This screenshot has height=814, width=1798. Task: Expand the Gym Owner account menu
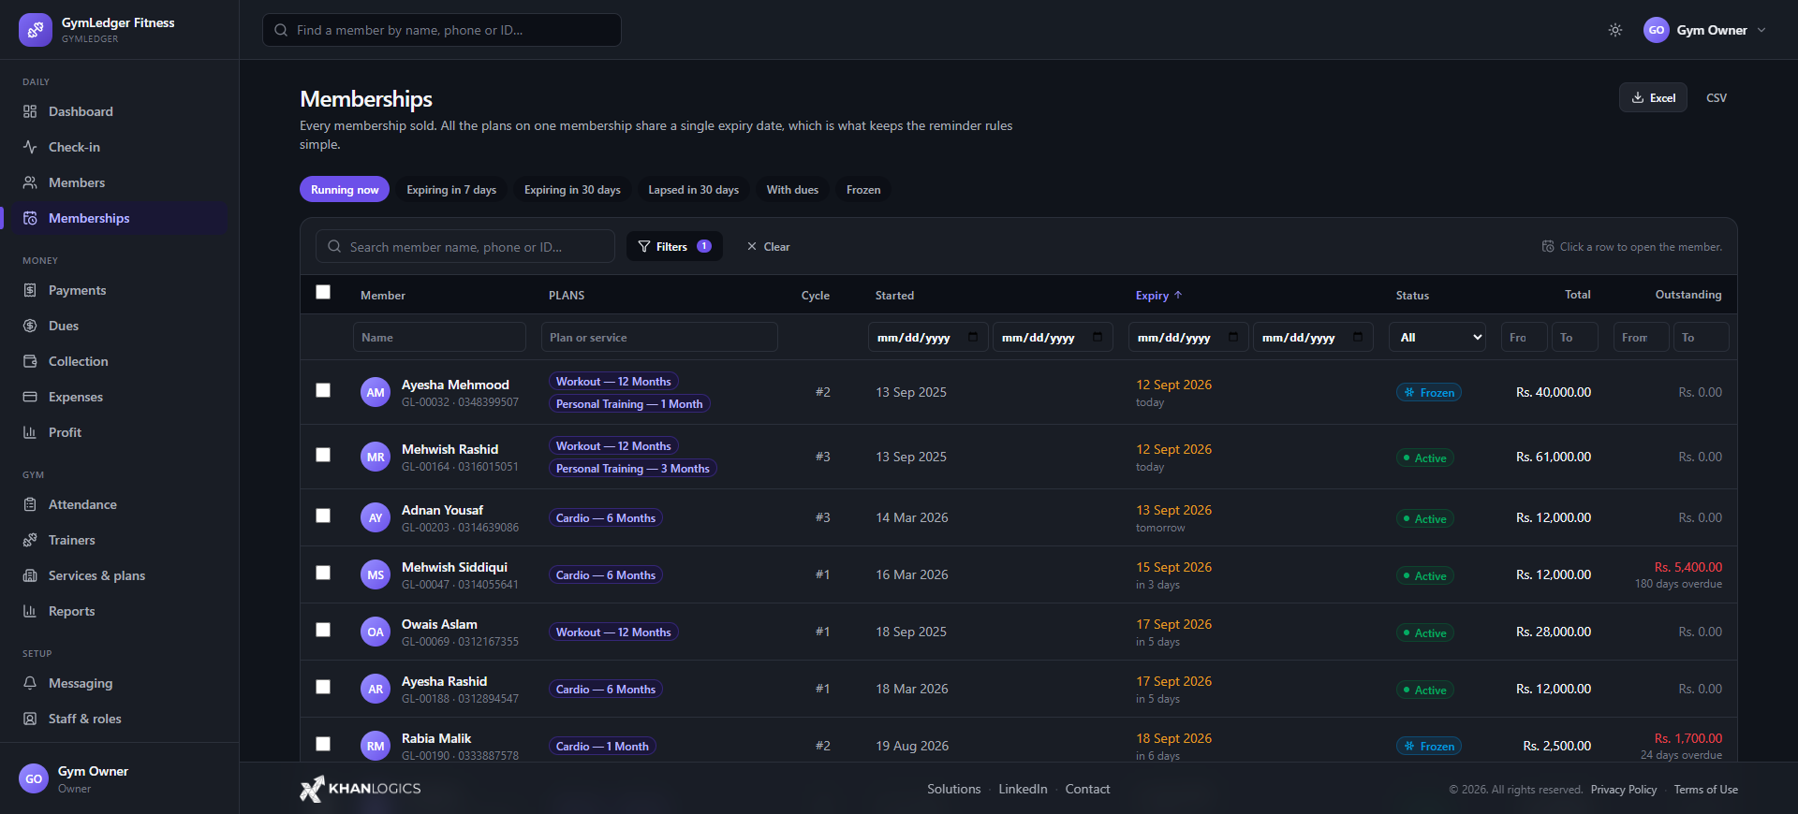[1704, 30]
